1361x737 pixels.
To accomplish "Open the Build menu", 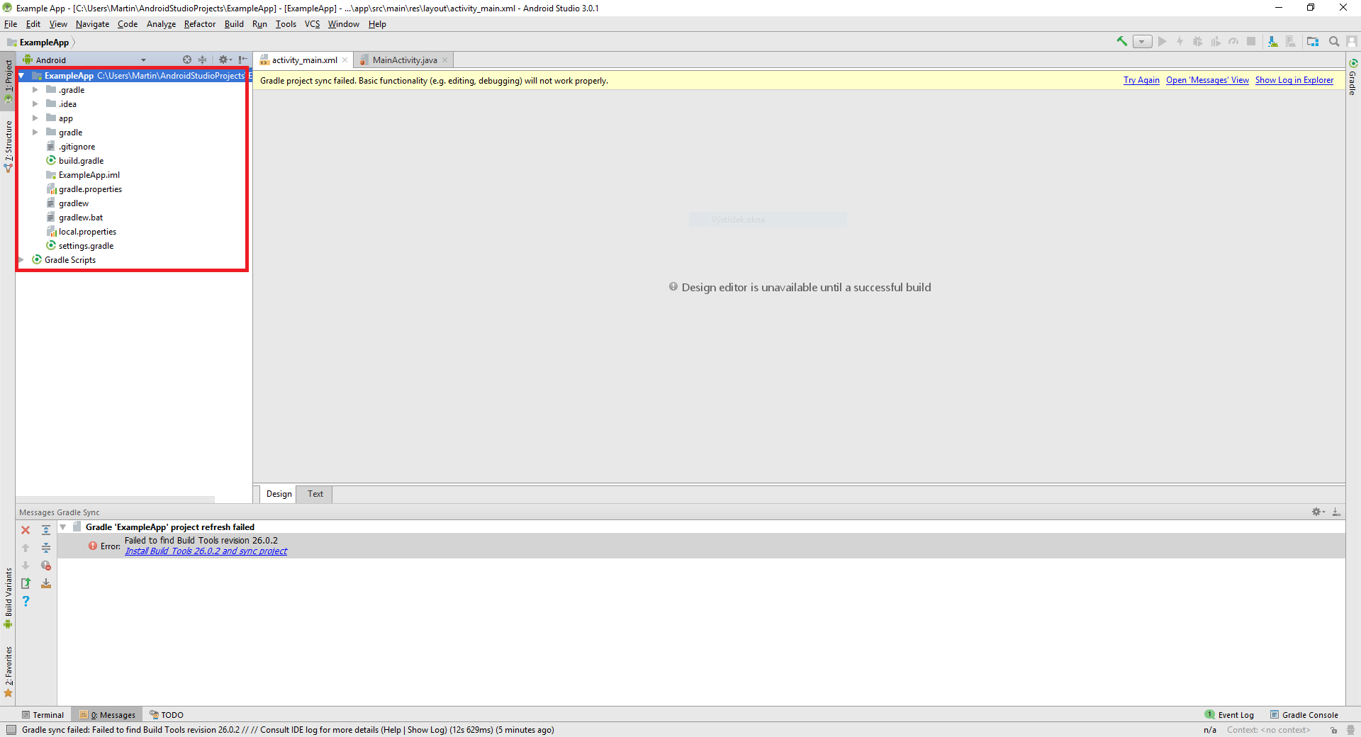I will coord(234,24).
